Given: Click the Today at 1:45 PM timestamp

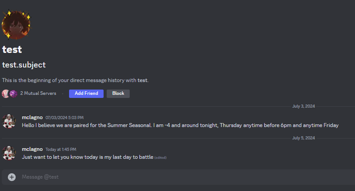Looking at the screenshot, I should pos(61,150).
